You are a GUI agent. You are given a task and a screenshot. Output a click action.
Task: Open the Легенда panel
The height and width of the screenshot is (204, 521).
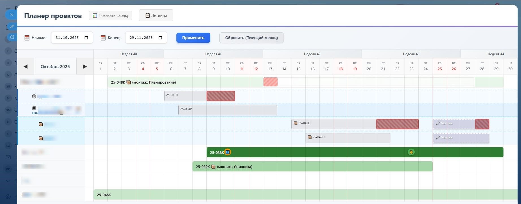coord(156,15)
